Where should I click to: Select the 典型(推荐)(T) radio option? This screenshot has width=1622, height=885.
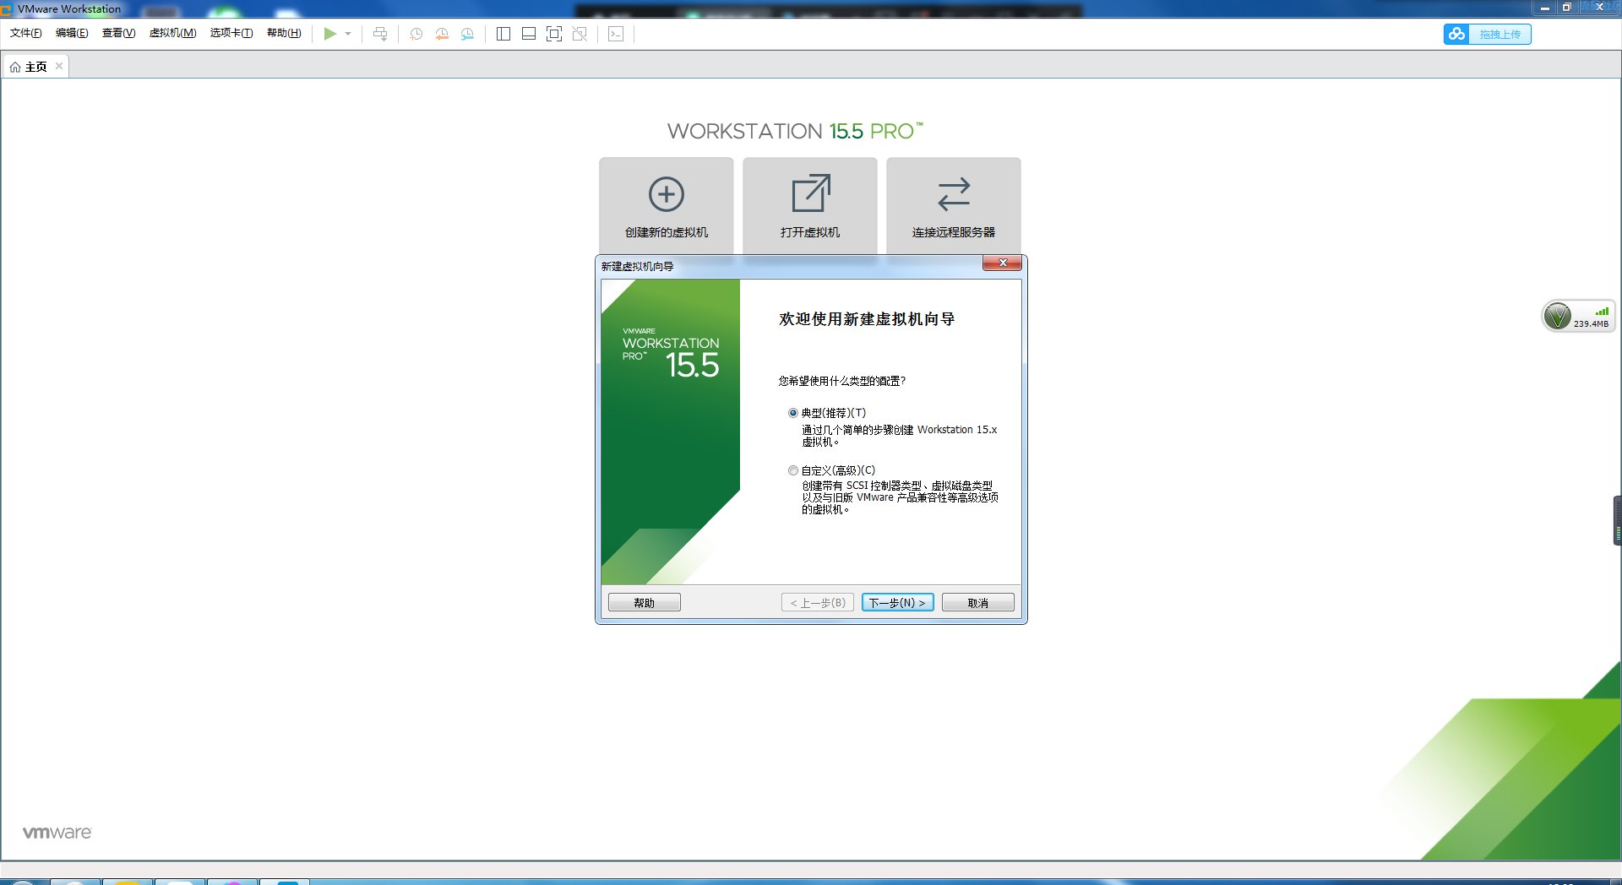pyautogui.click(x=793, y=413)
